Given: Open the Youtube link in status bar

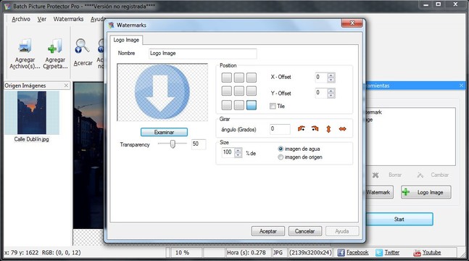Looking at the screenshot, I should tap(431, 252).
